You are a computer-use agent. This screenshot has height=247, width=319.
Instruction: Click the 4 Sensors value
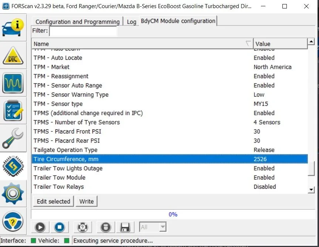click(x=267, y=122)
